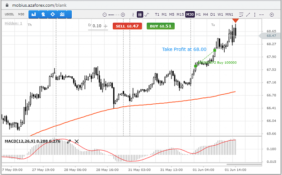Click the green trade exit square marker
This screenshot has width=282, height=175.
[215, 50]
